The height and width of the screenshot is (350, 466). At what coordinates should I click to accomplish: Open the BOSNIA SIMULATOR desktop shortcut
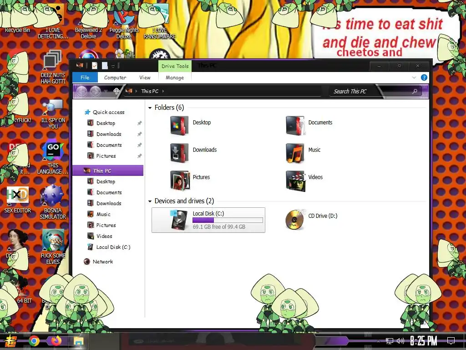pos(53,203)
